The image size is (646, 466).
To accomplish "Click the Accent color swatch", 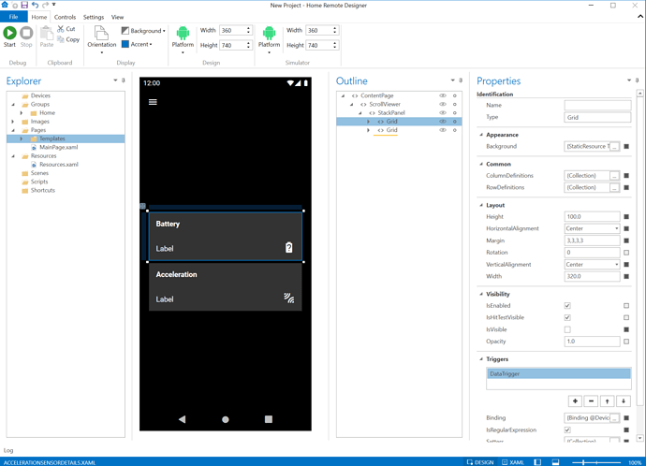I will pyautogui.click(x=125, y=44).
